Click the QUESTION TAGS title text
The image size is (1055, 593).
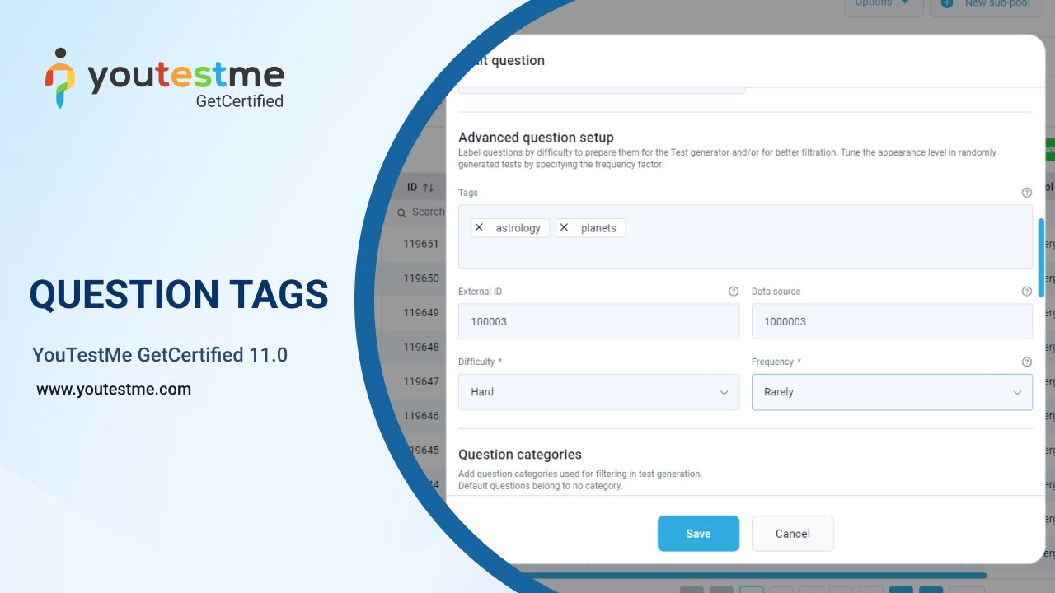pos(179,295)
